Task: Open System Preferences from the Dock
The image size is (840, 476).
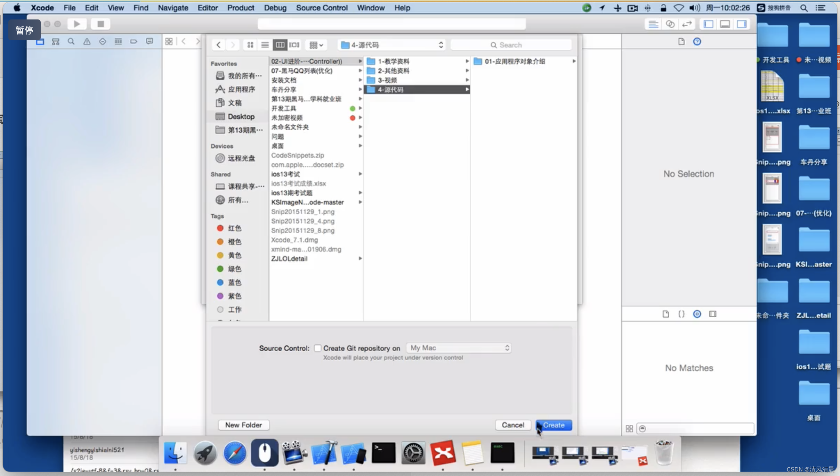Action: click(x=413, y=453)
